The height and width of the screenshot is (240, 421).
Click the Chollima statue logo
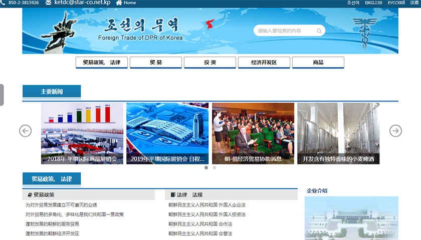pos(59,31)
